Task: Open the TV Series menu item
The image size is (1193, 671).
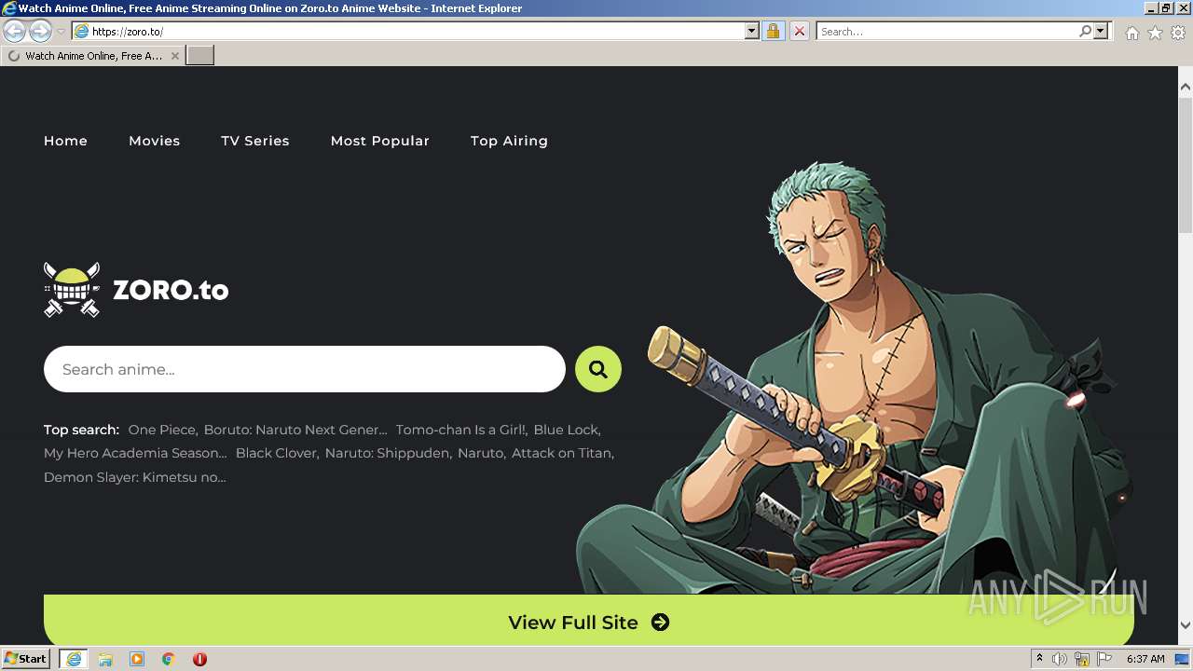Action: tap(255, 141)
